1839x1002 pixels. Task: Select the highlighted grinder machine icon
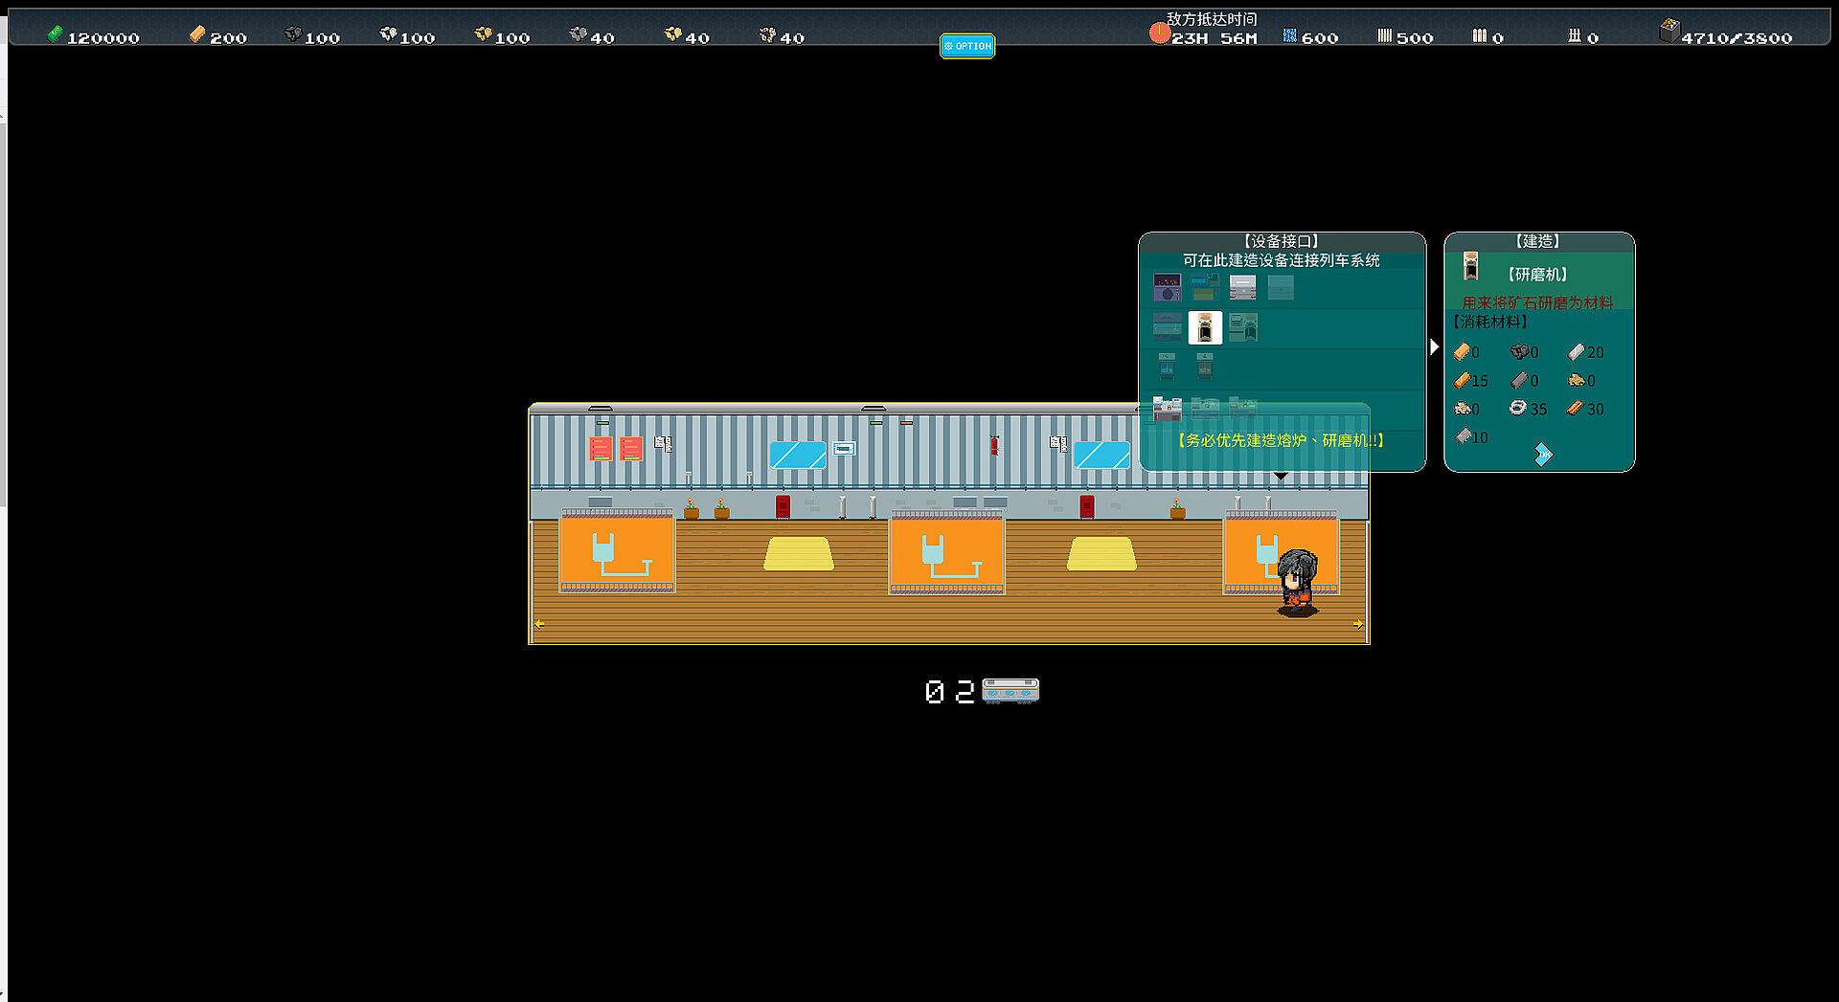coord(1205,327)
